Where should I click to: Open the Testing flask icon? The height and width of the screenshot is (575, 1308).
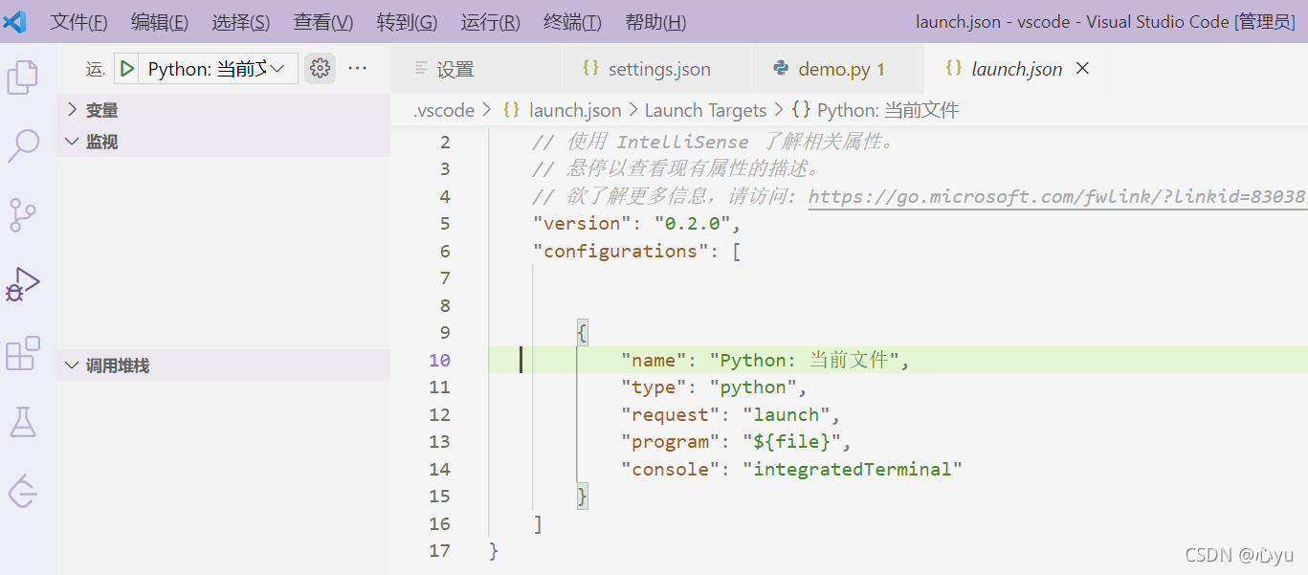[x=23, y=422]
